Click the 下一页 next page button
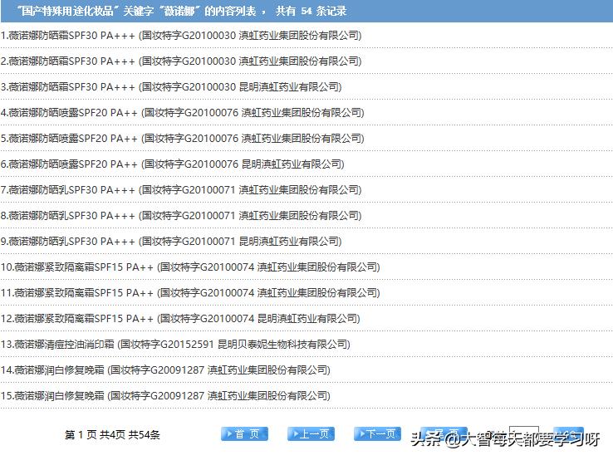The image size is (613, 460). 377,433
